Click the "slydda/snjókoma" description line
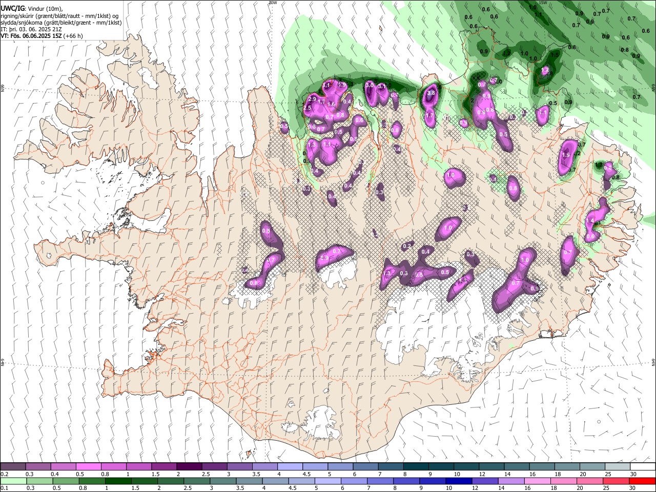The image size is (656, 492). click(x=61, y=23)
